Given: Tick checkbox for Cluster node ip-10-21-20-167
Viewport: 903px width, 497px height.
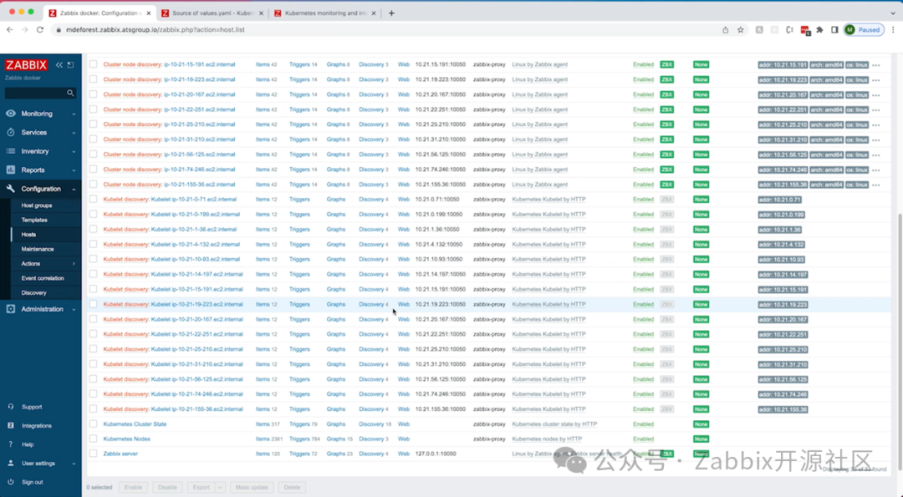Looking at the screenshot, I should 93,94.
